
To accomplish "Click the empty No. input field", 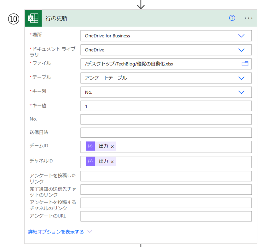I will (166, 120).
